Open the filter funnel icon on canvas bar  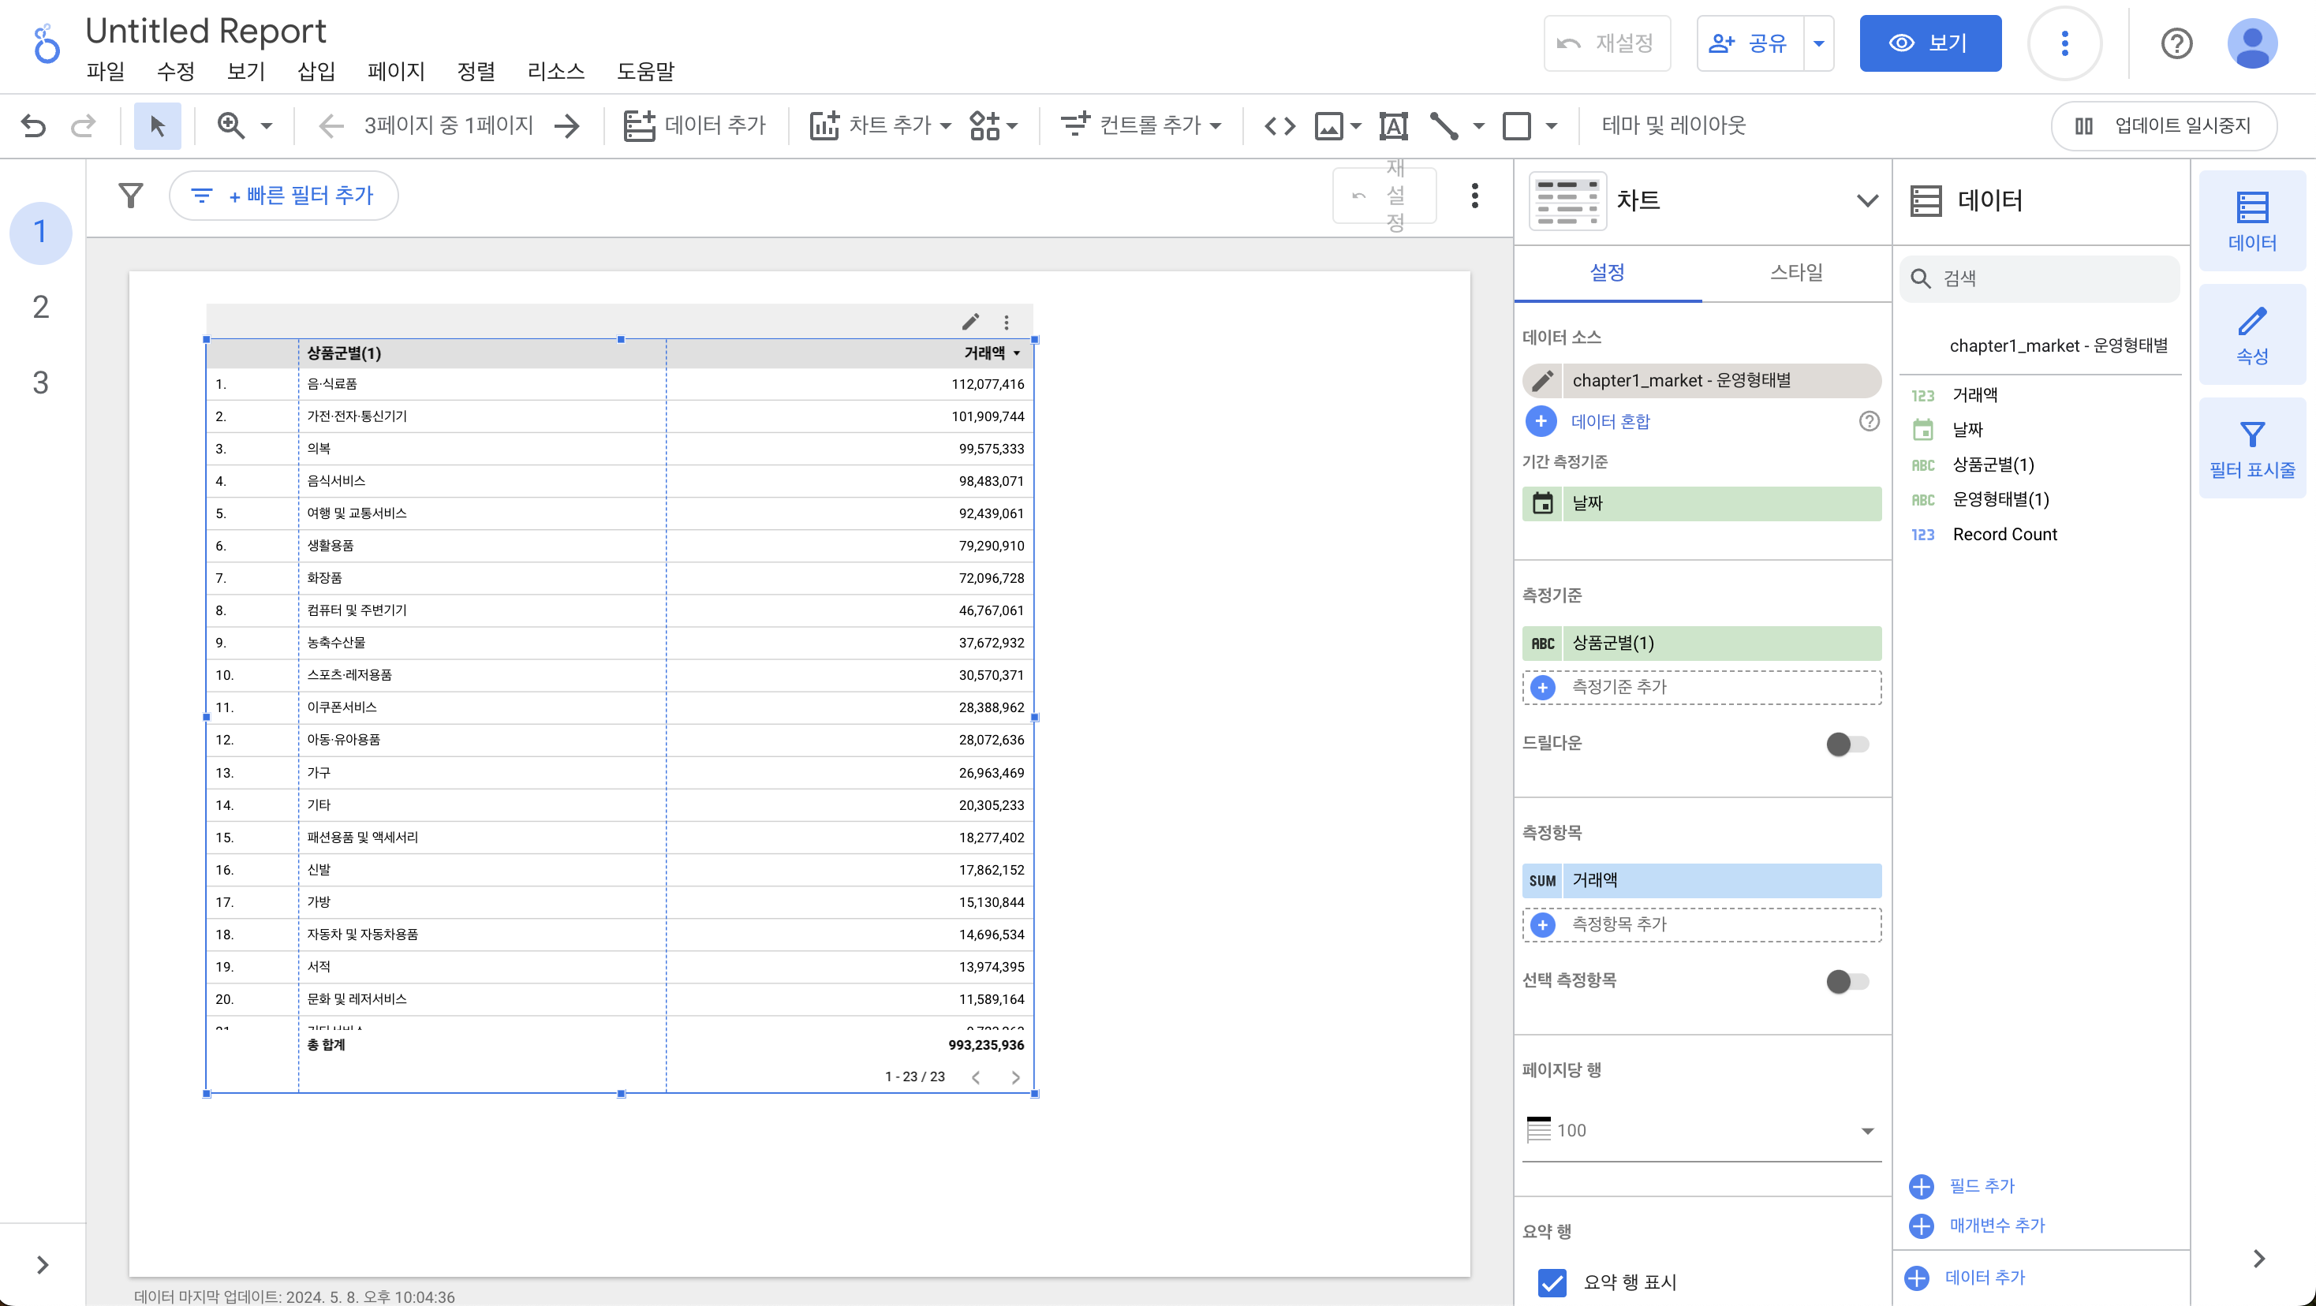(x=131, y=195)
